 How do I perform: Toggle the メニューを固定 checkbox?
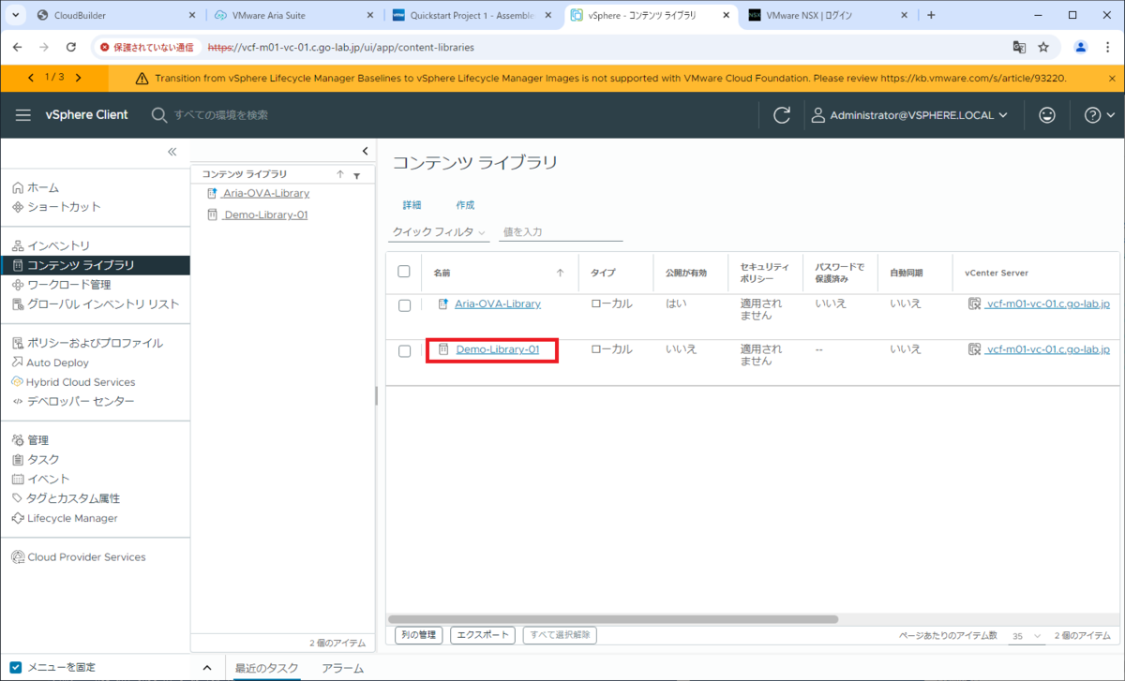point(16,667)
